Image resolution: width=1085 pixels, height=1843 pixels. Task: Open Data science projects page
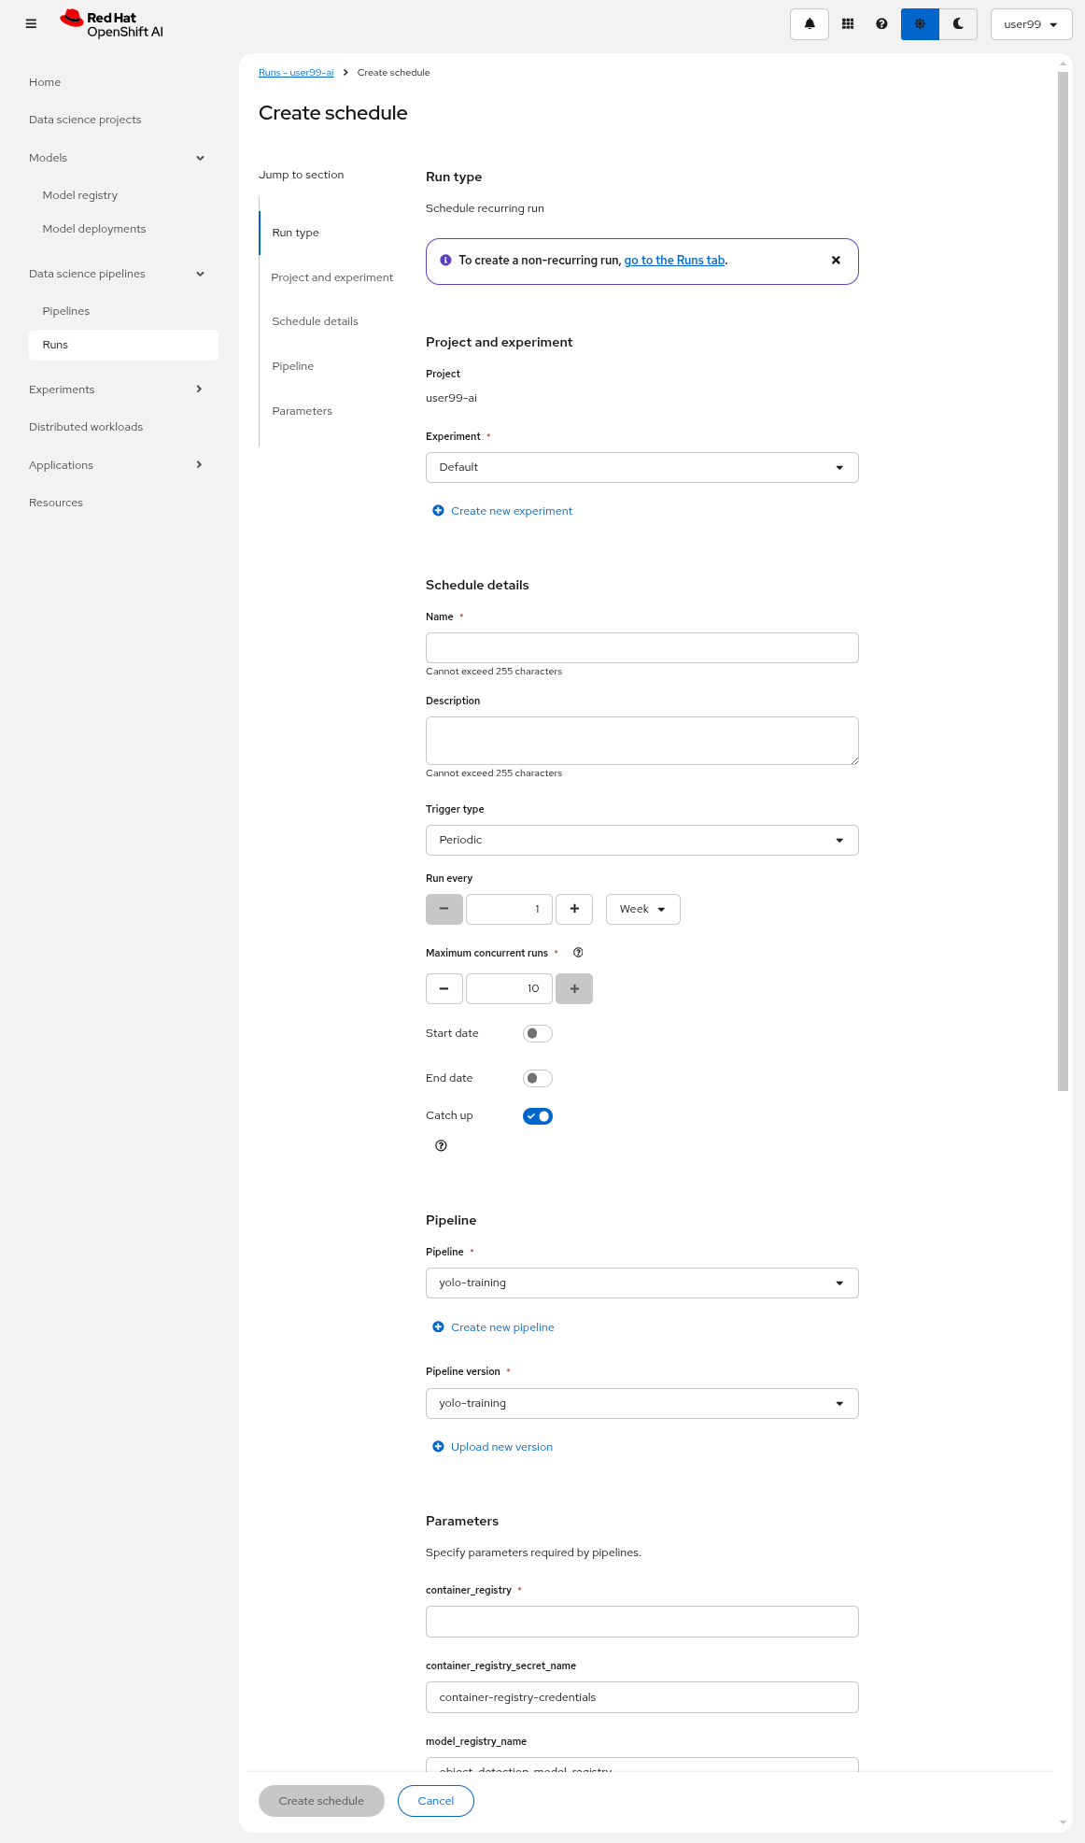point(85,120)
